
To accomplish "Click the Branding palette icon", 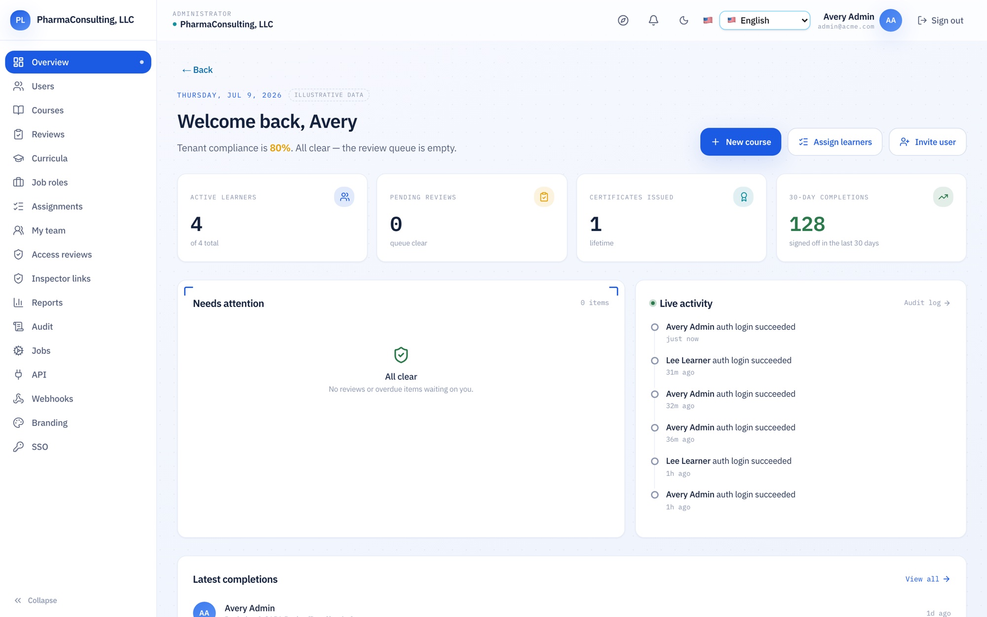I will tap(18, 423).
